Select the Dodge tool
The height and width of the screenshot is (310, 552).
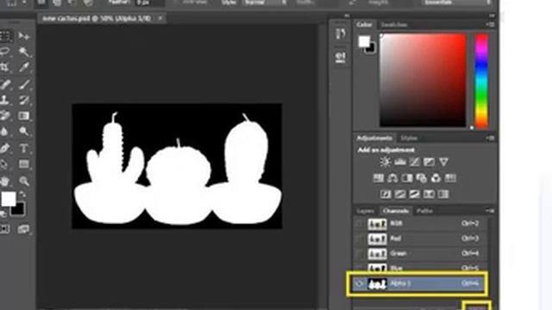coord(24,132)
